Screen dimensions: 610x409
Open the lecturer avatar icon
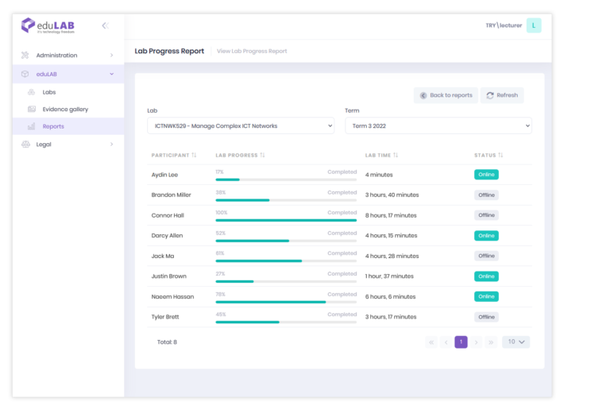click(534, 25)
